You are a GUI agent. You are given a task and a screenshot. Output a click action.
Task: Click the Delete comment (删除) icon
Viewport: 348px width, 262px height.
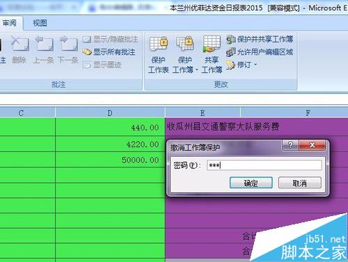(19, 50)
